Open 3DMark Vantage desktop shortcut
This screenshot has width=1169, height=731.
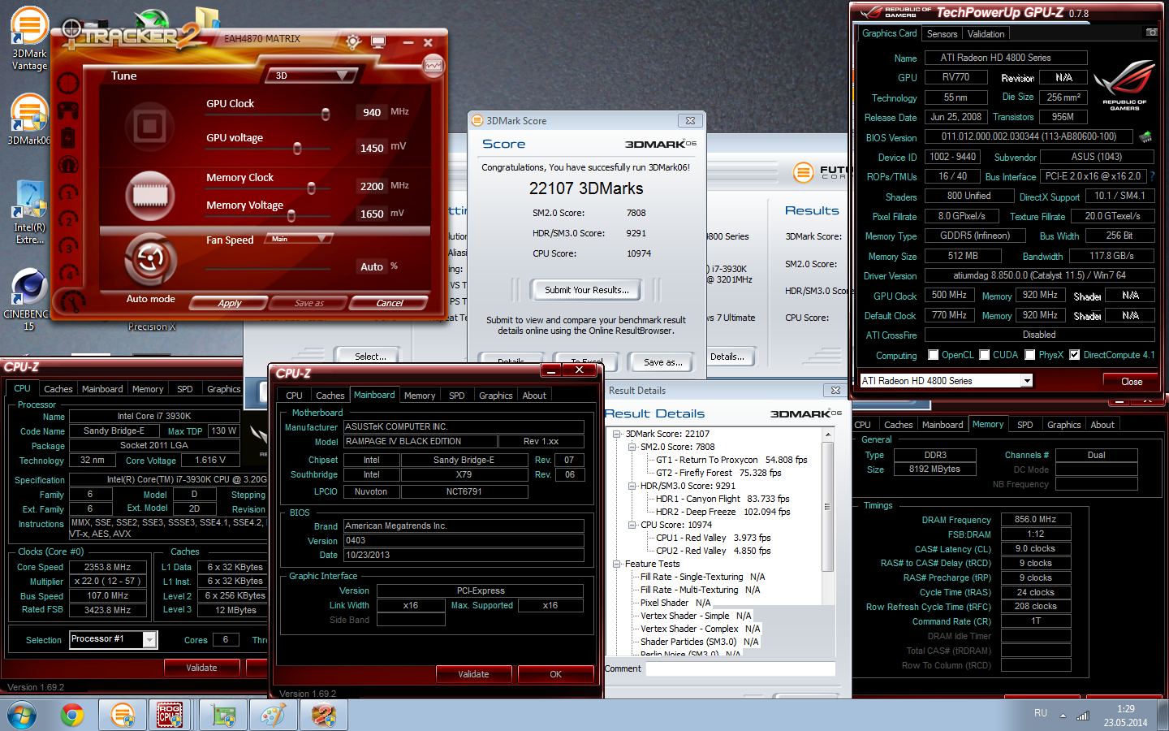click(29, 39)
